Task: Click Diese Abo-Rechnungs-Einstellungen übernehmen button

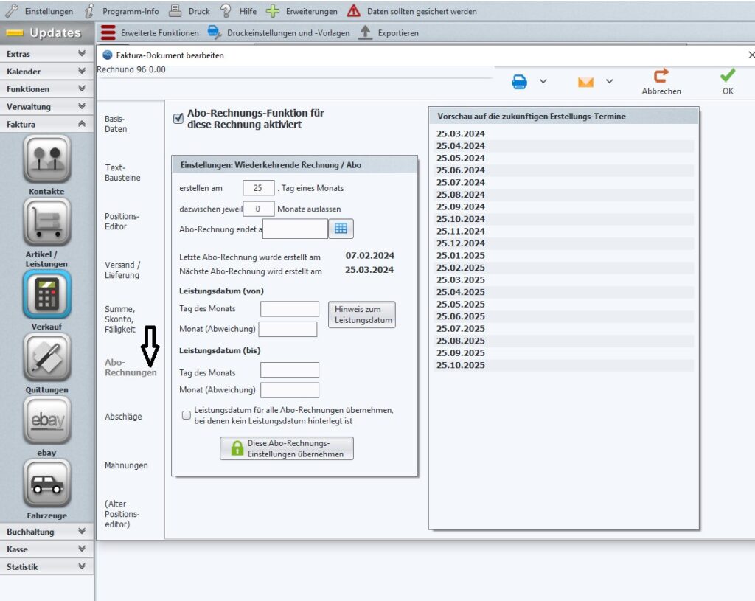Action: click(x=287, y=448)
